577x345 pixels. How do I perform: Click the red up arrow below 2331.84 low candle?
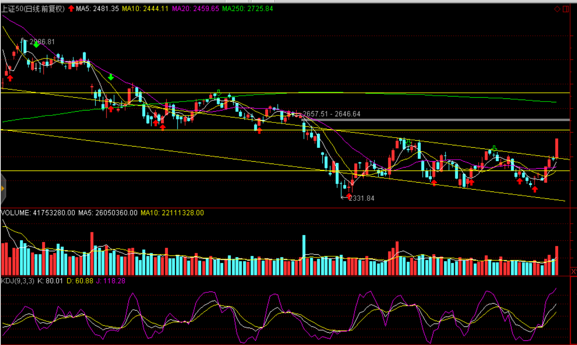[x=349, y=196]
